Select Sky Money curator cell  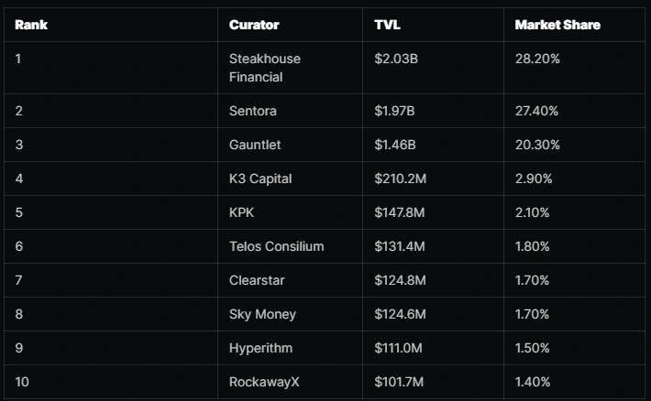[262, 314]
